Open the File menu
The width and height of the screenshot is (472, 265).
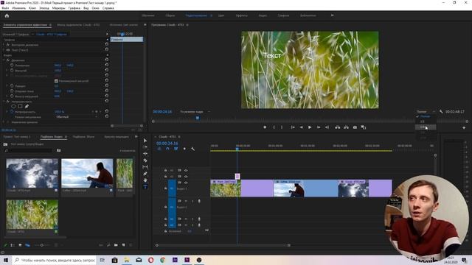5,8
